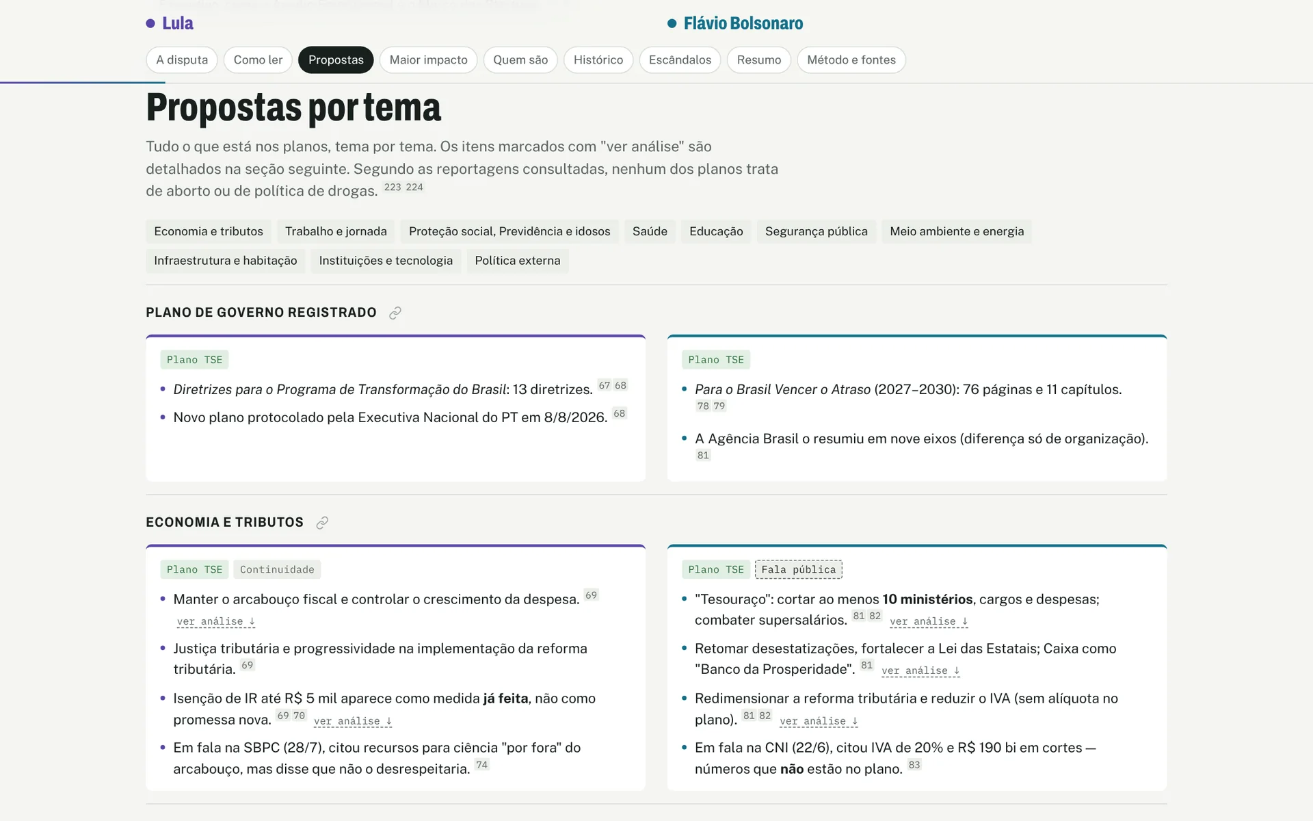The image size is (1313, 821).
Task: Copy anchor link icon beside Economia e Tributos
Action: (x=322, y=523)
